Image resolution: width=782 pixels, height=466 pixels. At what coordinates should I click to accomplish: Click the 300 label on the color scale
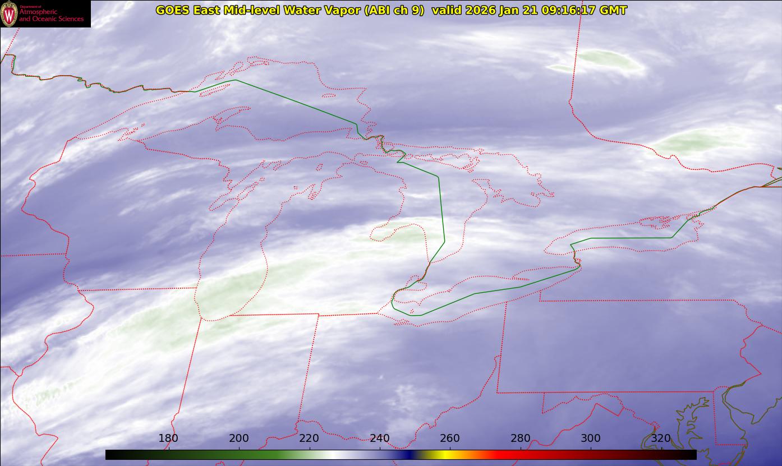tap(591, 438)
